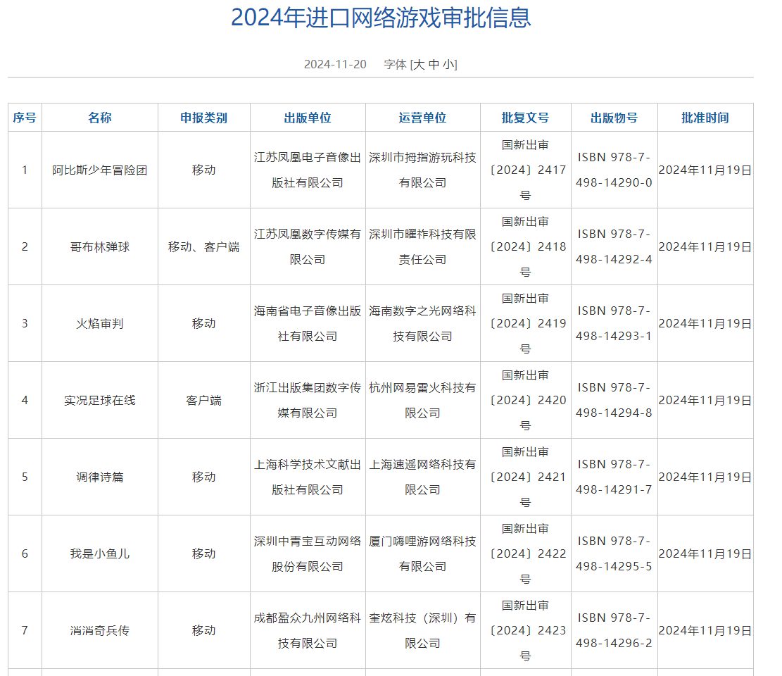Set font size to small (小)

click(448, 64)
